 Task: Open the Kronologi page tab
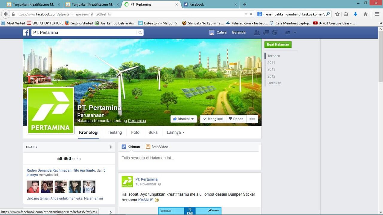[89, 132]
